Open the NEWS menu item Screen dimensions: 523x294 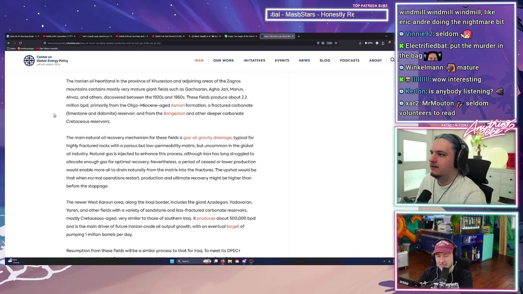pos(304,60)
